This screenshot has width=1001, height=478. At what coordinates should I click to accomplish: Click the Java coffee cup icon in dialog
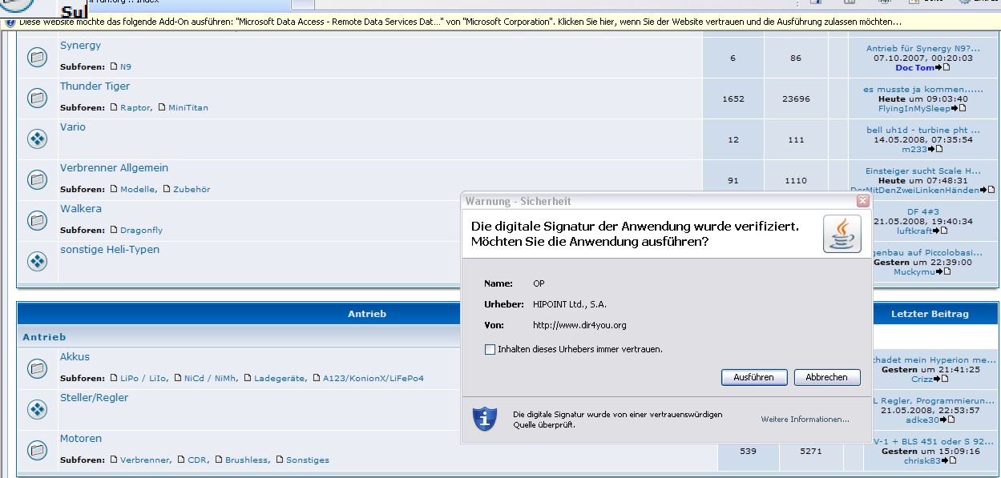(x=842, y=234)
